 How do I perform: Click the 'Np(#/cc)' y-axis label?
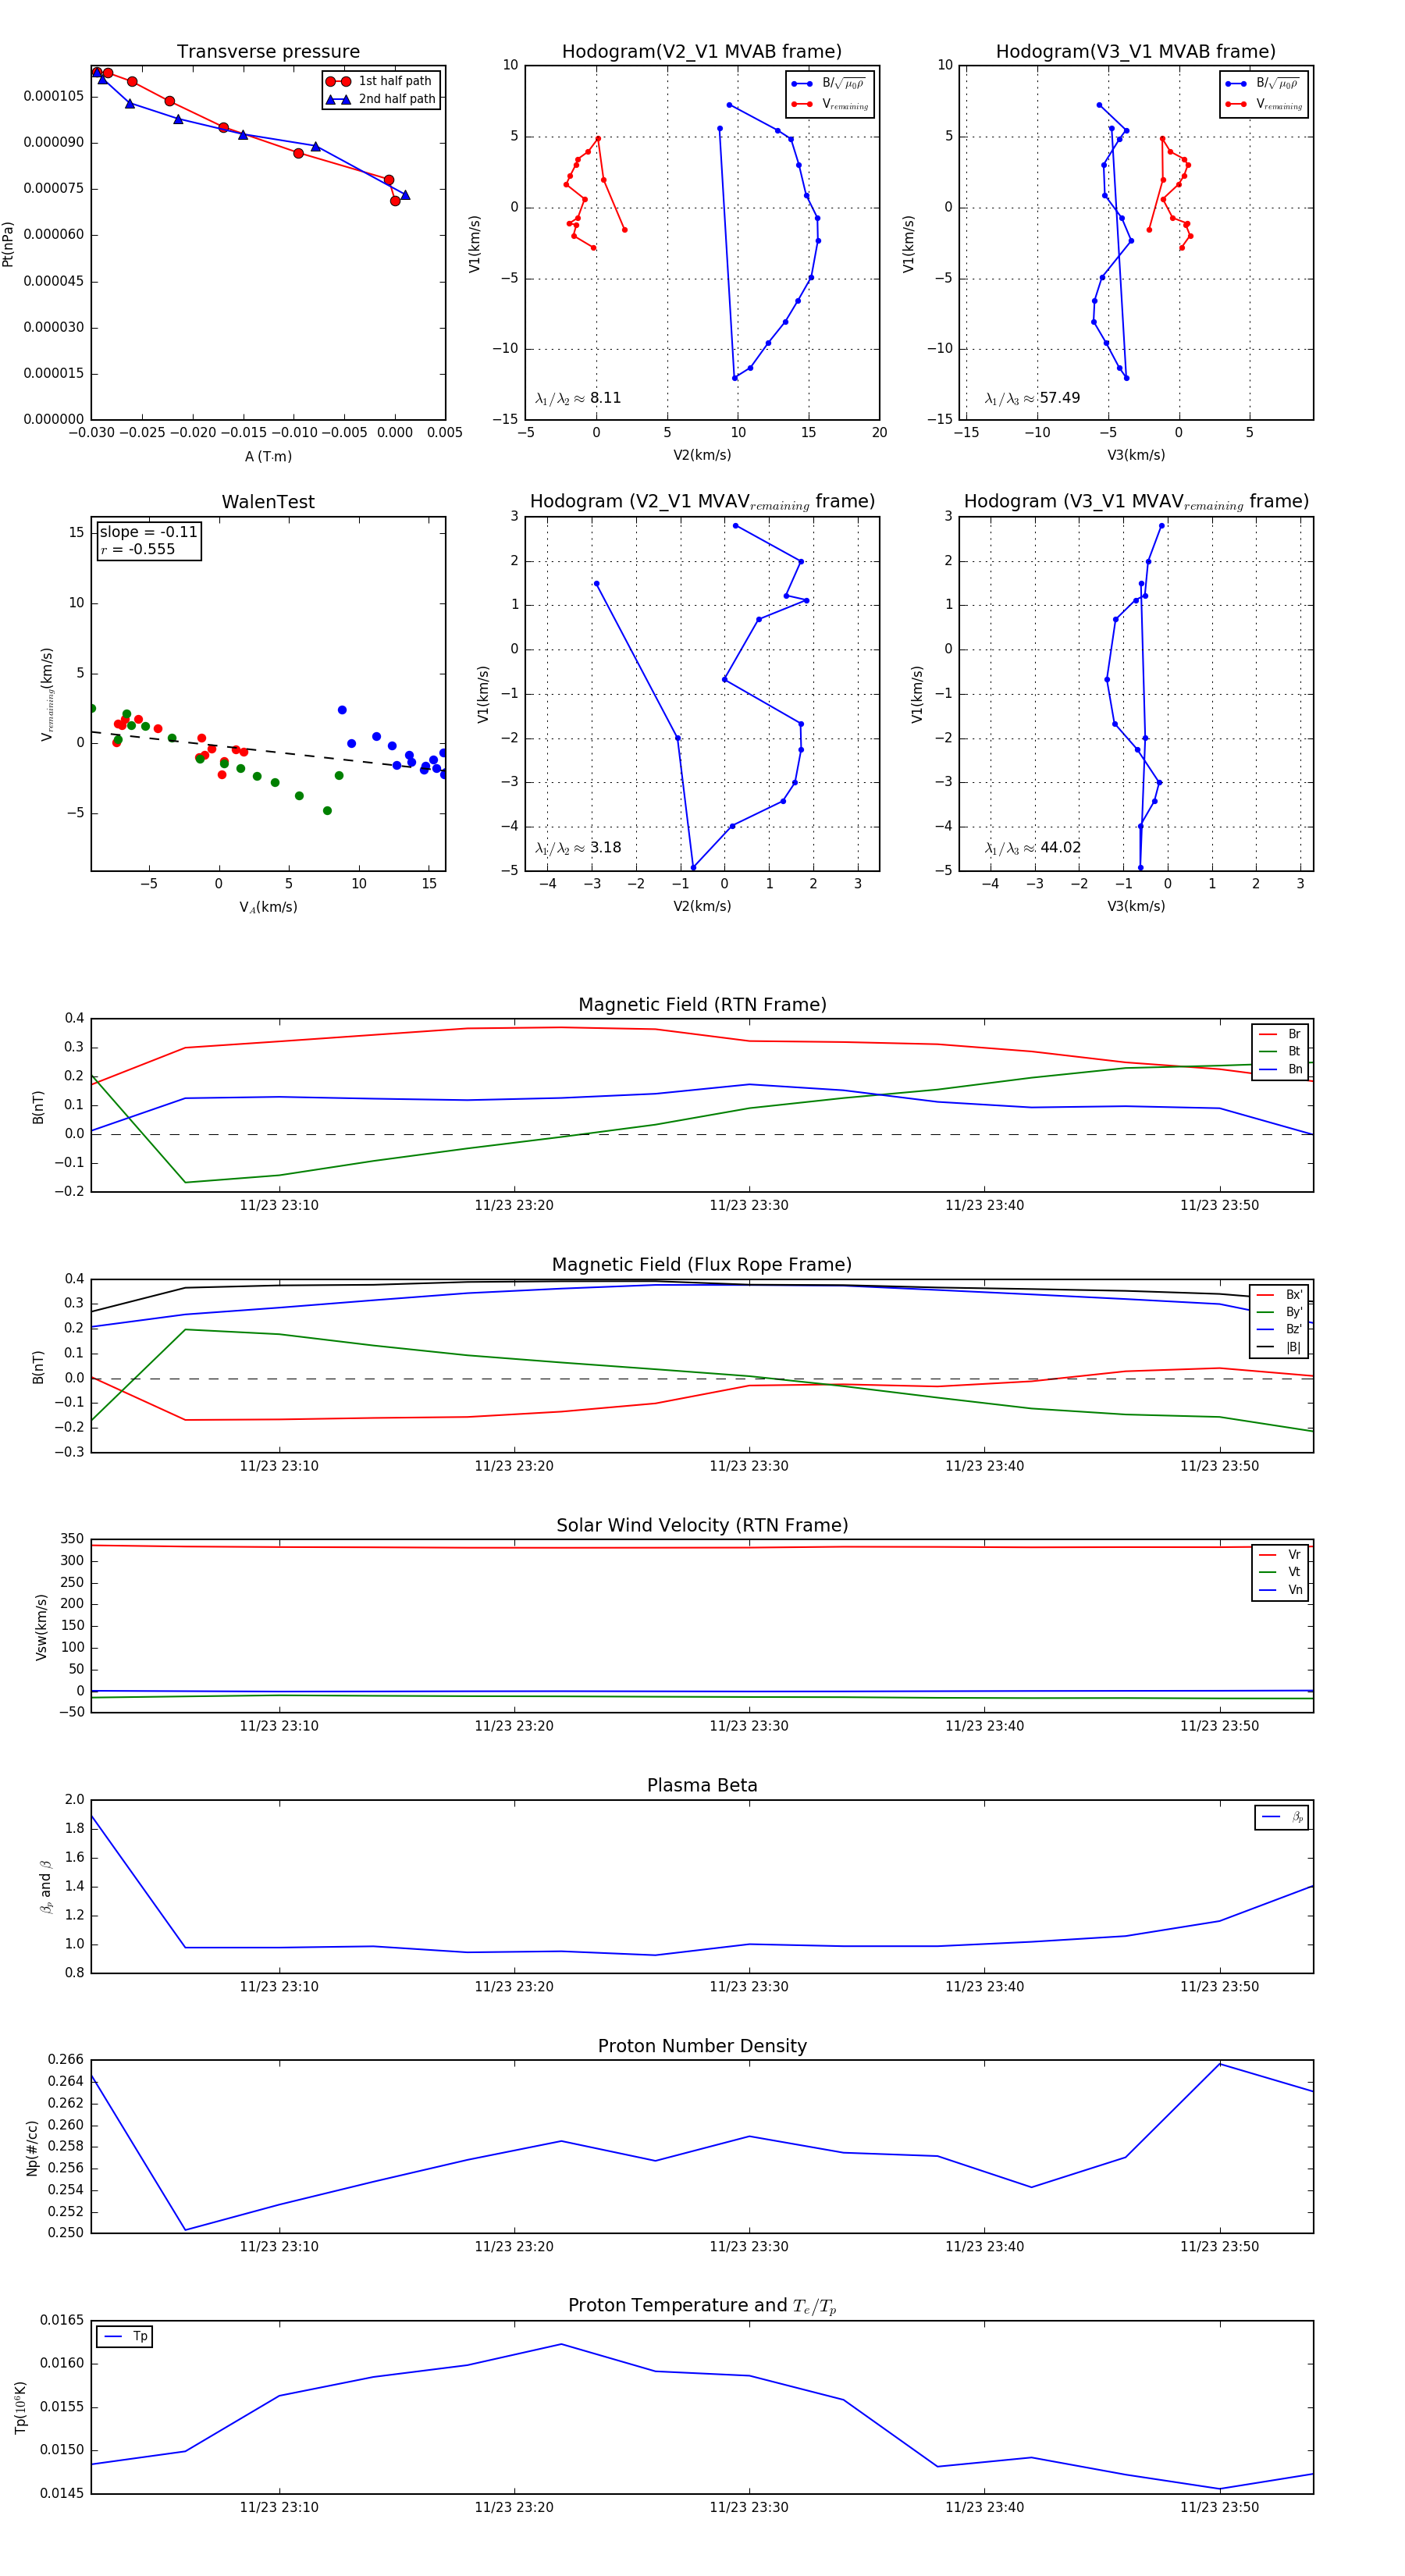[32, 2147]
